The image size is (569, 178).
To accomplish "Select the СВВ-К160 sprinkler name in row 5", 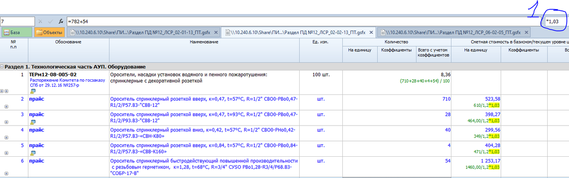I will tap(204, 148).
